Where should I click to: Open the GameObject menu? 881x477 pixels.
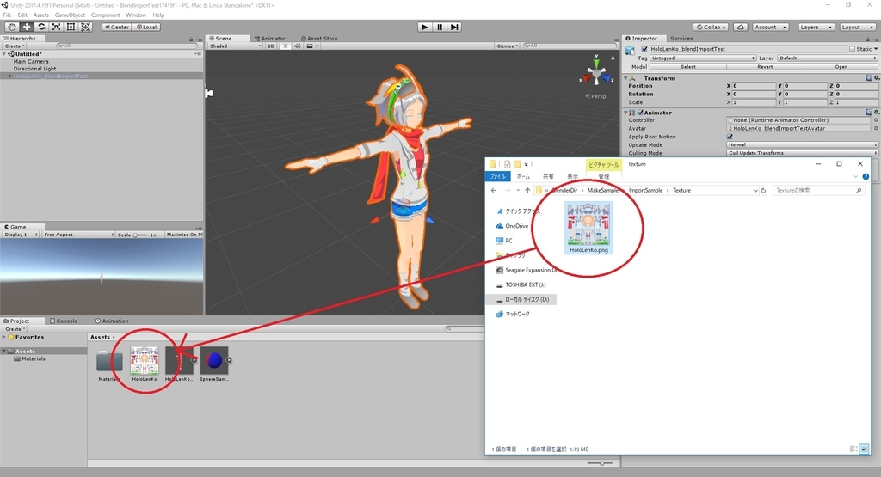[x=70, y=15]
